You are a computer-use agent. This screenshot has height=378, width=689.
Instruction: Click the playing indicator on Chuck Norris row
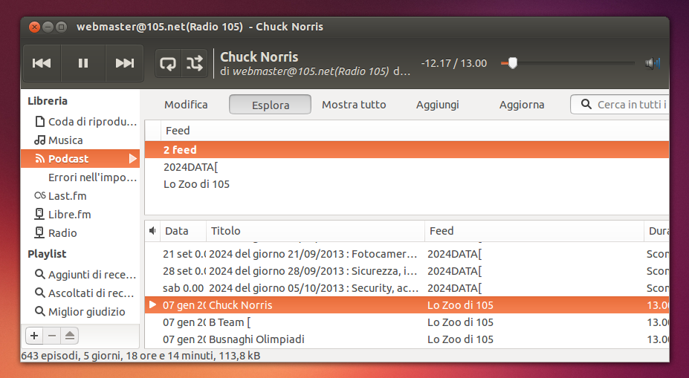tap(152, 304)
